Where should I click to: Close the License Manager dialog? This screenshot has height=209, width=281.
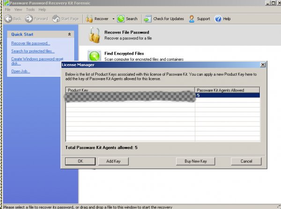pyautogui.click(x=263, y=65)
